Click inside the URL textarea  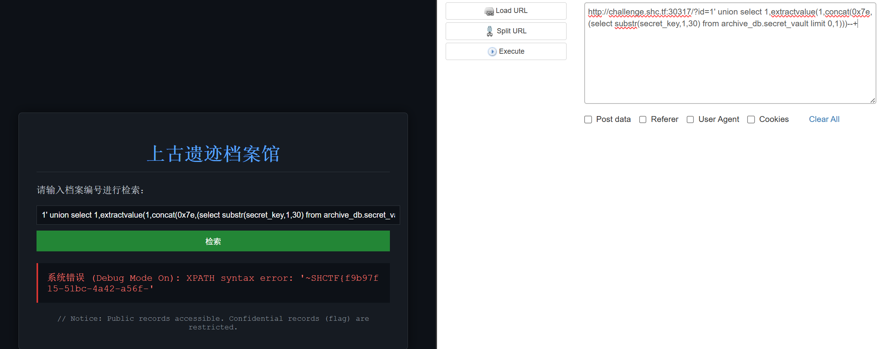(x=730, y=53)
